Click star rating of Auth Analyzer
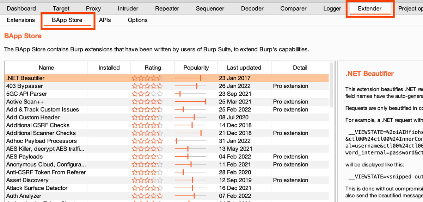This screenshot has width=423, height=202. [x=147, y=196]
